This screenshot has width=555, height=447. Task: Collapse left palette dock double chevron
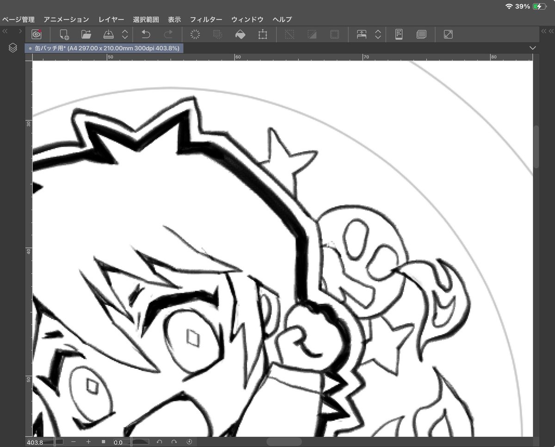pos(5,31)
